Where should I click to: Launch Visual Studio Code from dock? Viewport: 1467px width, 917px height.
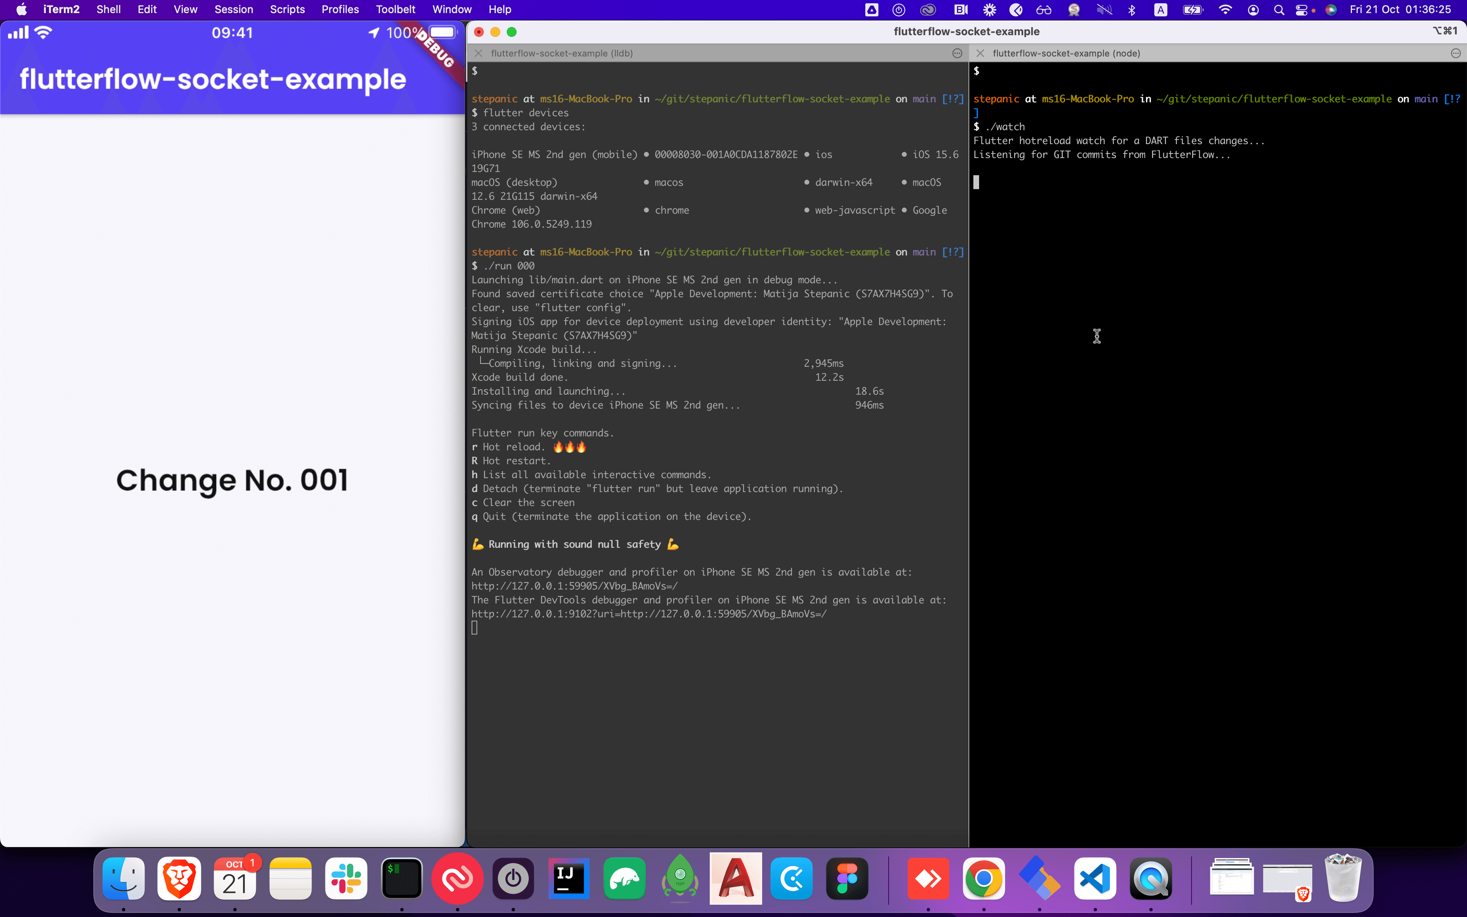1095,879
